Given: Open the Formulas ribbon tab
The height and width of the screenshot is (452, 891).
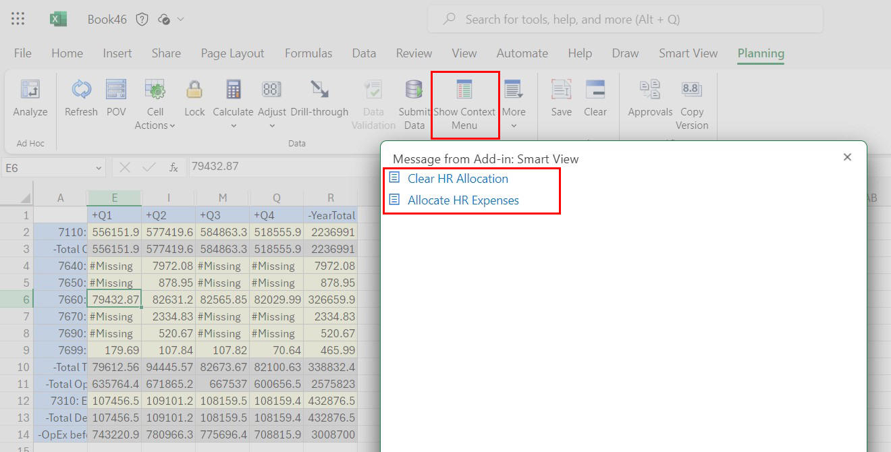Looking at the screenshot, I should click(x=308, y=53).
